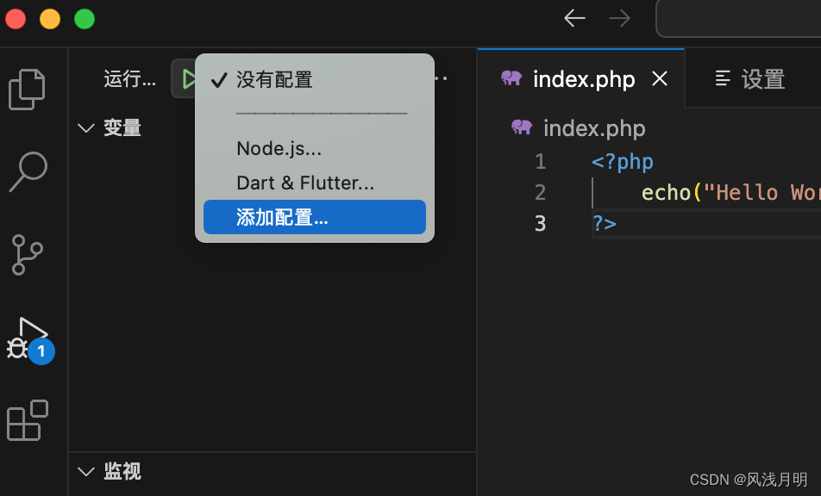Open the Extensions view
This screenshot has width=821, height=496.
[26, 420]
